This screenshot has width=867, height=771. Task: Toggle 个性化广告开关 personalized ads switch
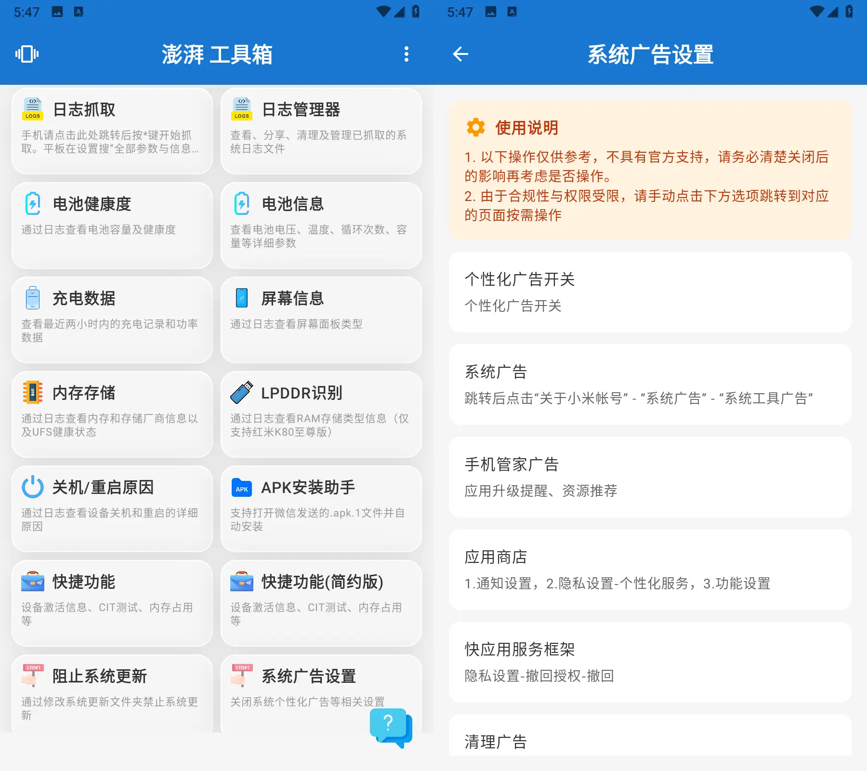tap(650, 292)
